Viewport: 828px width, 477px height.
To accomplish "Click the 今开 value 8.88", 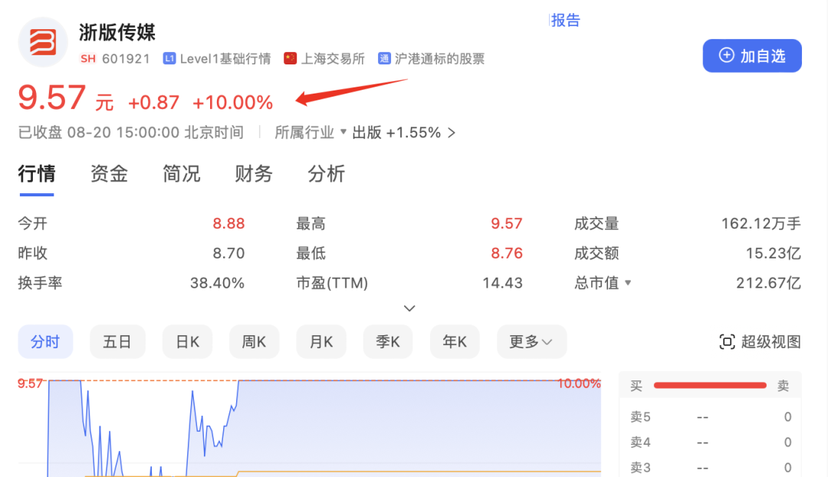I will coord(228,223).
